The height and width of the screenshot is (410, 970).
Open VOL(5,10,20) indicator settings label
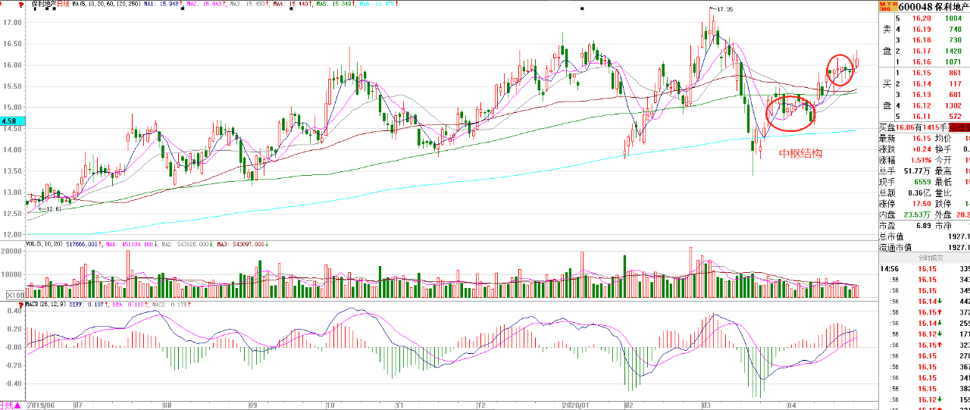click(44, 244)
